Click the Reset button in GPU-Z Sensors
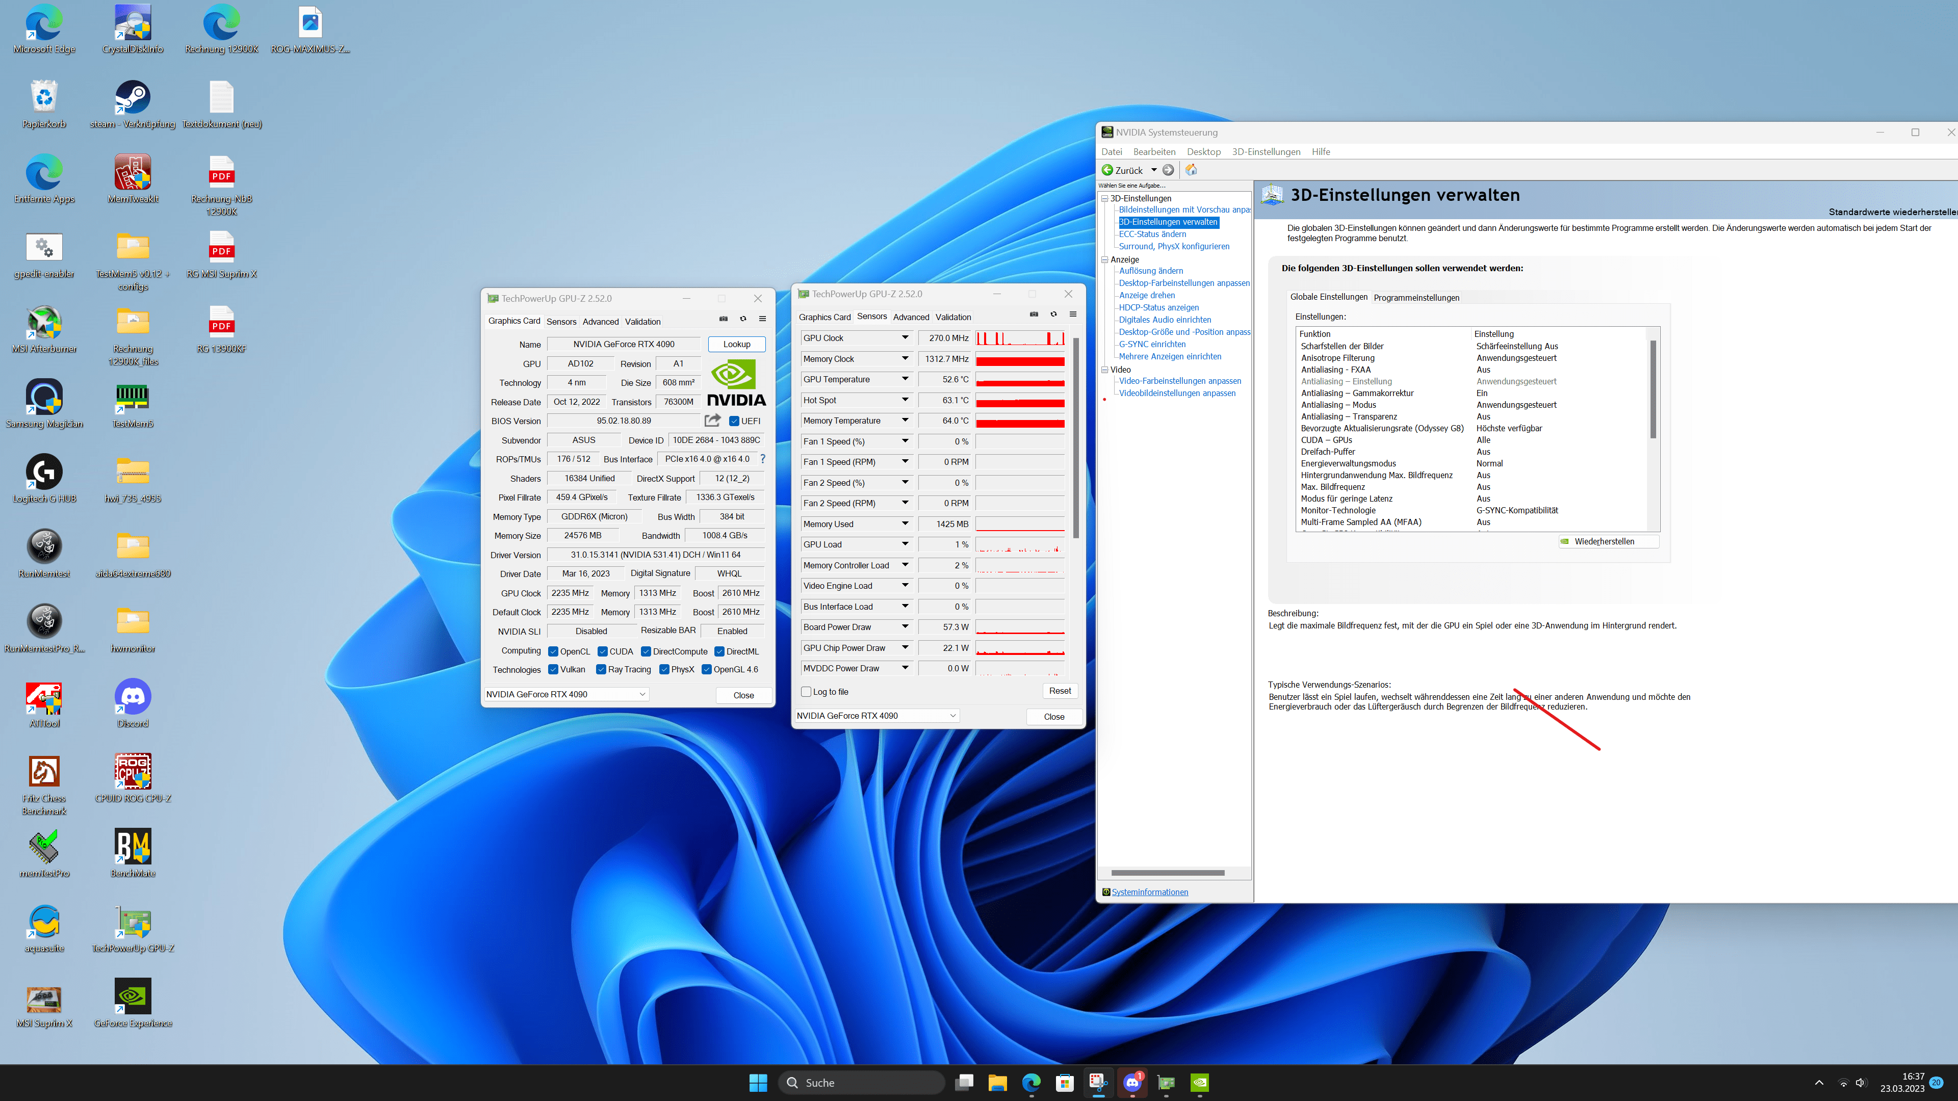Screen dimensions: 1958x1101 click(1060, 691)
